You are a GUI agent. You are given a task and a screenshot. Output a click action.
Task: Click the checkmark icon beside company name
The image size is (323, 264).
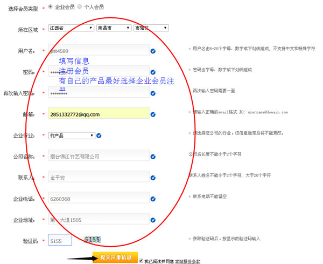point(153,157)
